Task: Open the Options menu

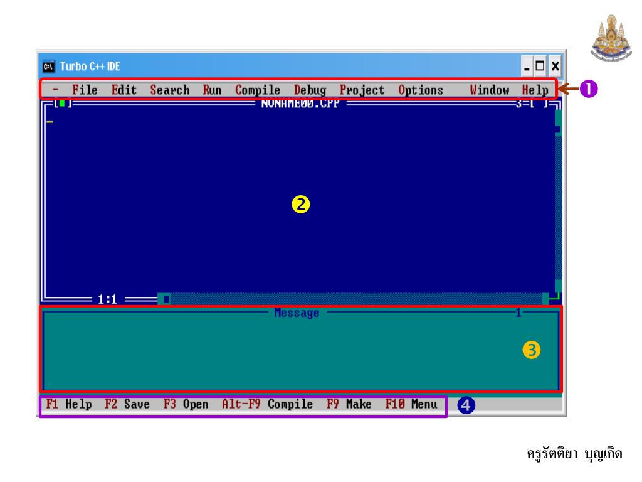Action: [x=421, y=90]
